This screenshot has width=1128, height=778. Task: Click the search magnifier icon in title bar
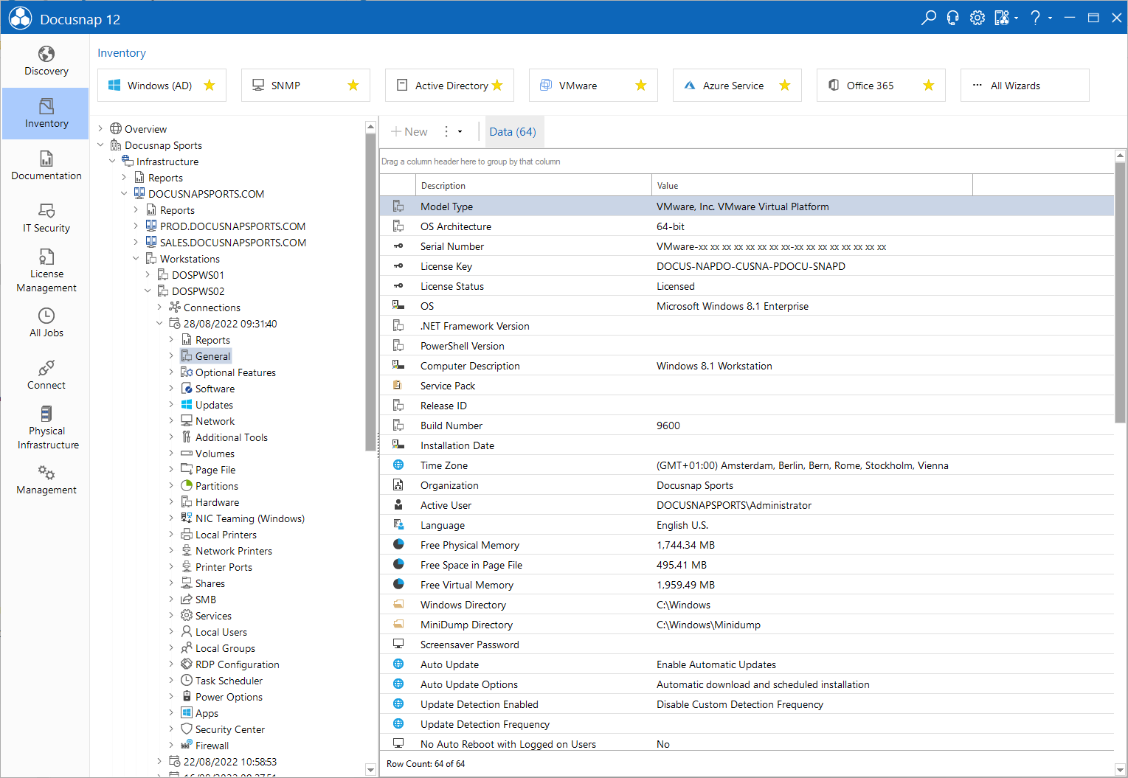(929, 18)
